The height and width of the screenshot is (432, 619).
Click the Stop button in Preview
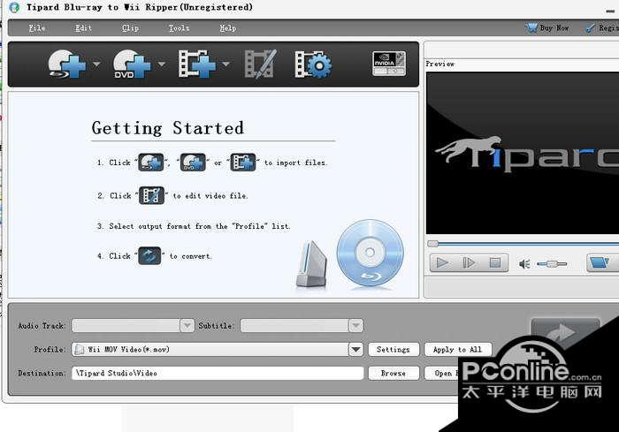494,262
